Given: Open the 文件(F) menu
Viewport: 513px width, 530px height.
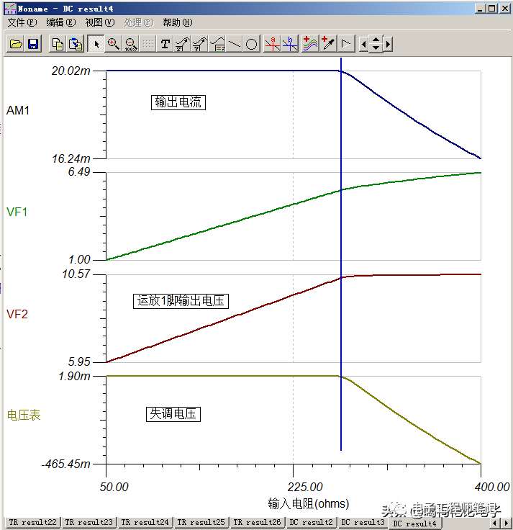Looking at the screenshot, I should [x=22, y=22].
